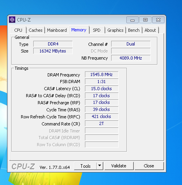Click the DRAM Frequency label
The height and width of the screenshot is (185, 182).
click(x=64, y=75)
